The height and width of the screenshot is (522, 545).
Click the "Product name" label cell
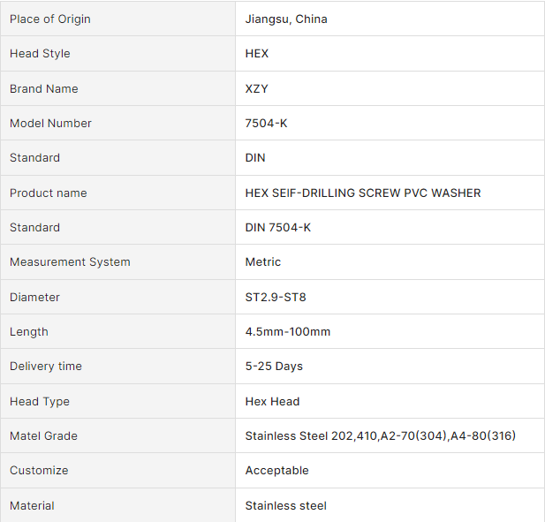[49, 193]
